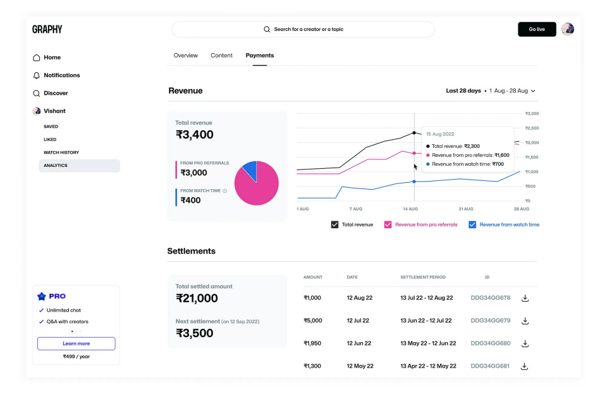
Task: Download the ₹1,000 settlement receipt
Action: click(x=524, y=298)
